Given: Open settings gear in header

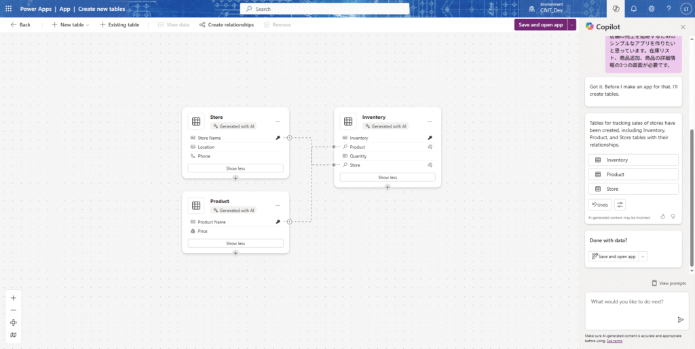Looking at the screenshot, I should 651,9.
